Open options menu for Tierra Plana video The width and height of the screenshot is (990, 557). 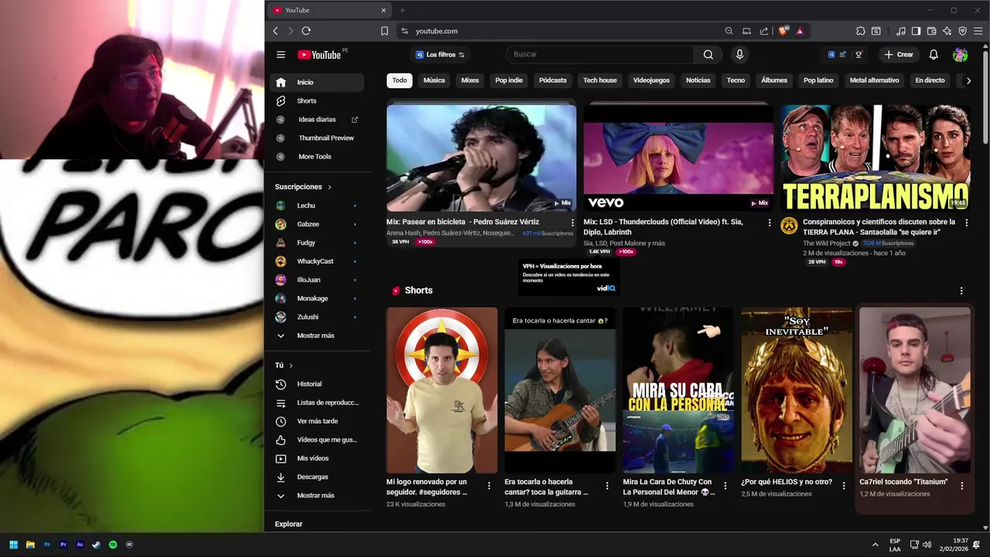[x=966, y=223]
